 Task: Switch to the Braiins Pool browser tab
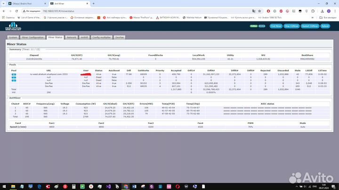pyautogui.click(x=27, y=4)
